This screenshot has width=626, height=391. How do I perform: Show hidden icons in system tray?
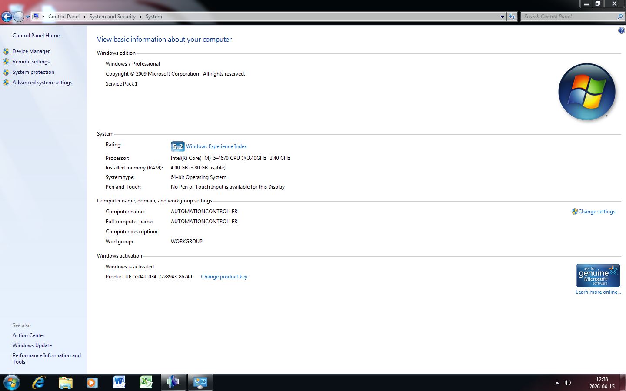[557, 383]
